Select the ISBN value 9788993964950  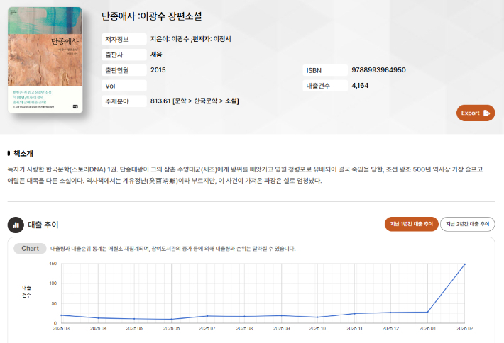pos(378,70)
